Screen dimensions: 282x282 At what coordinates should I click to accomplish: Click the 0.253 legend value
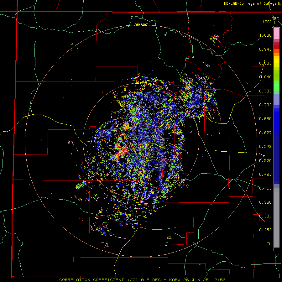[x=265, y=230]
